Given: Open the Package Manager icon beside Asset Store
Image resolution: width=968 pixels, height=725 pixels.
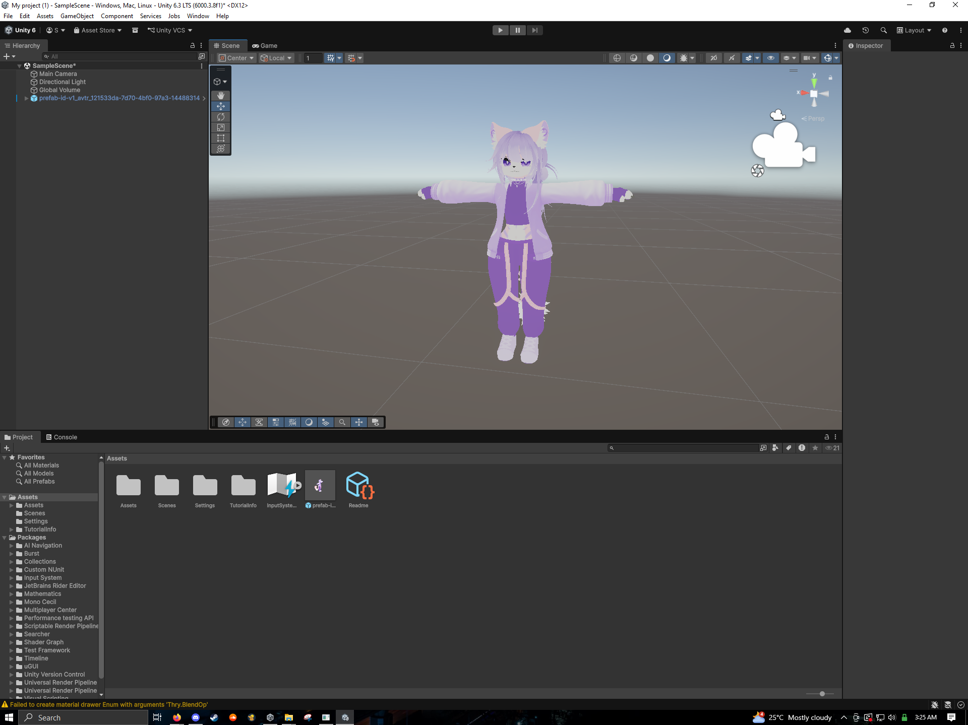Looking at the screenshot, I should click(x=135, y=30).
